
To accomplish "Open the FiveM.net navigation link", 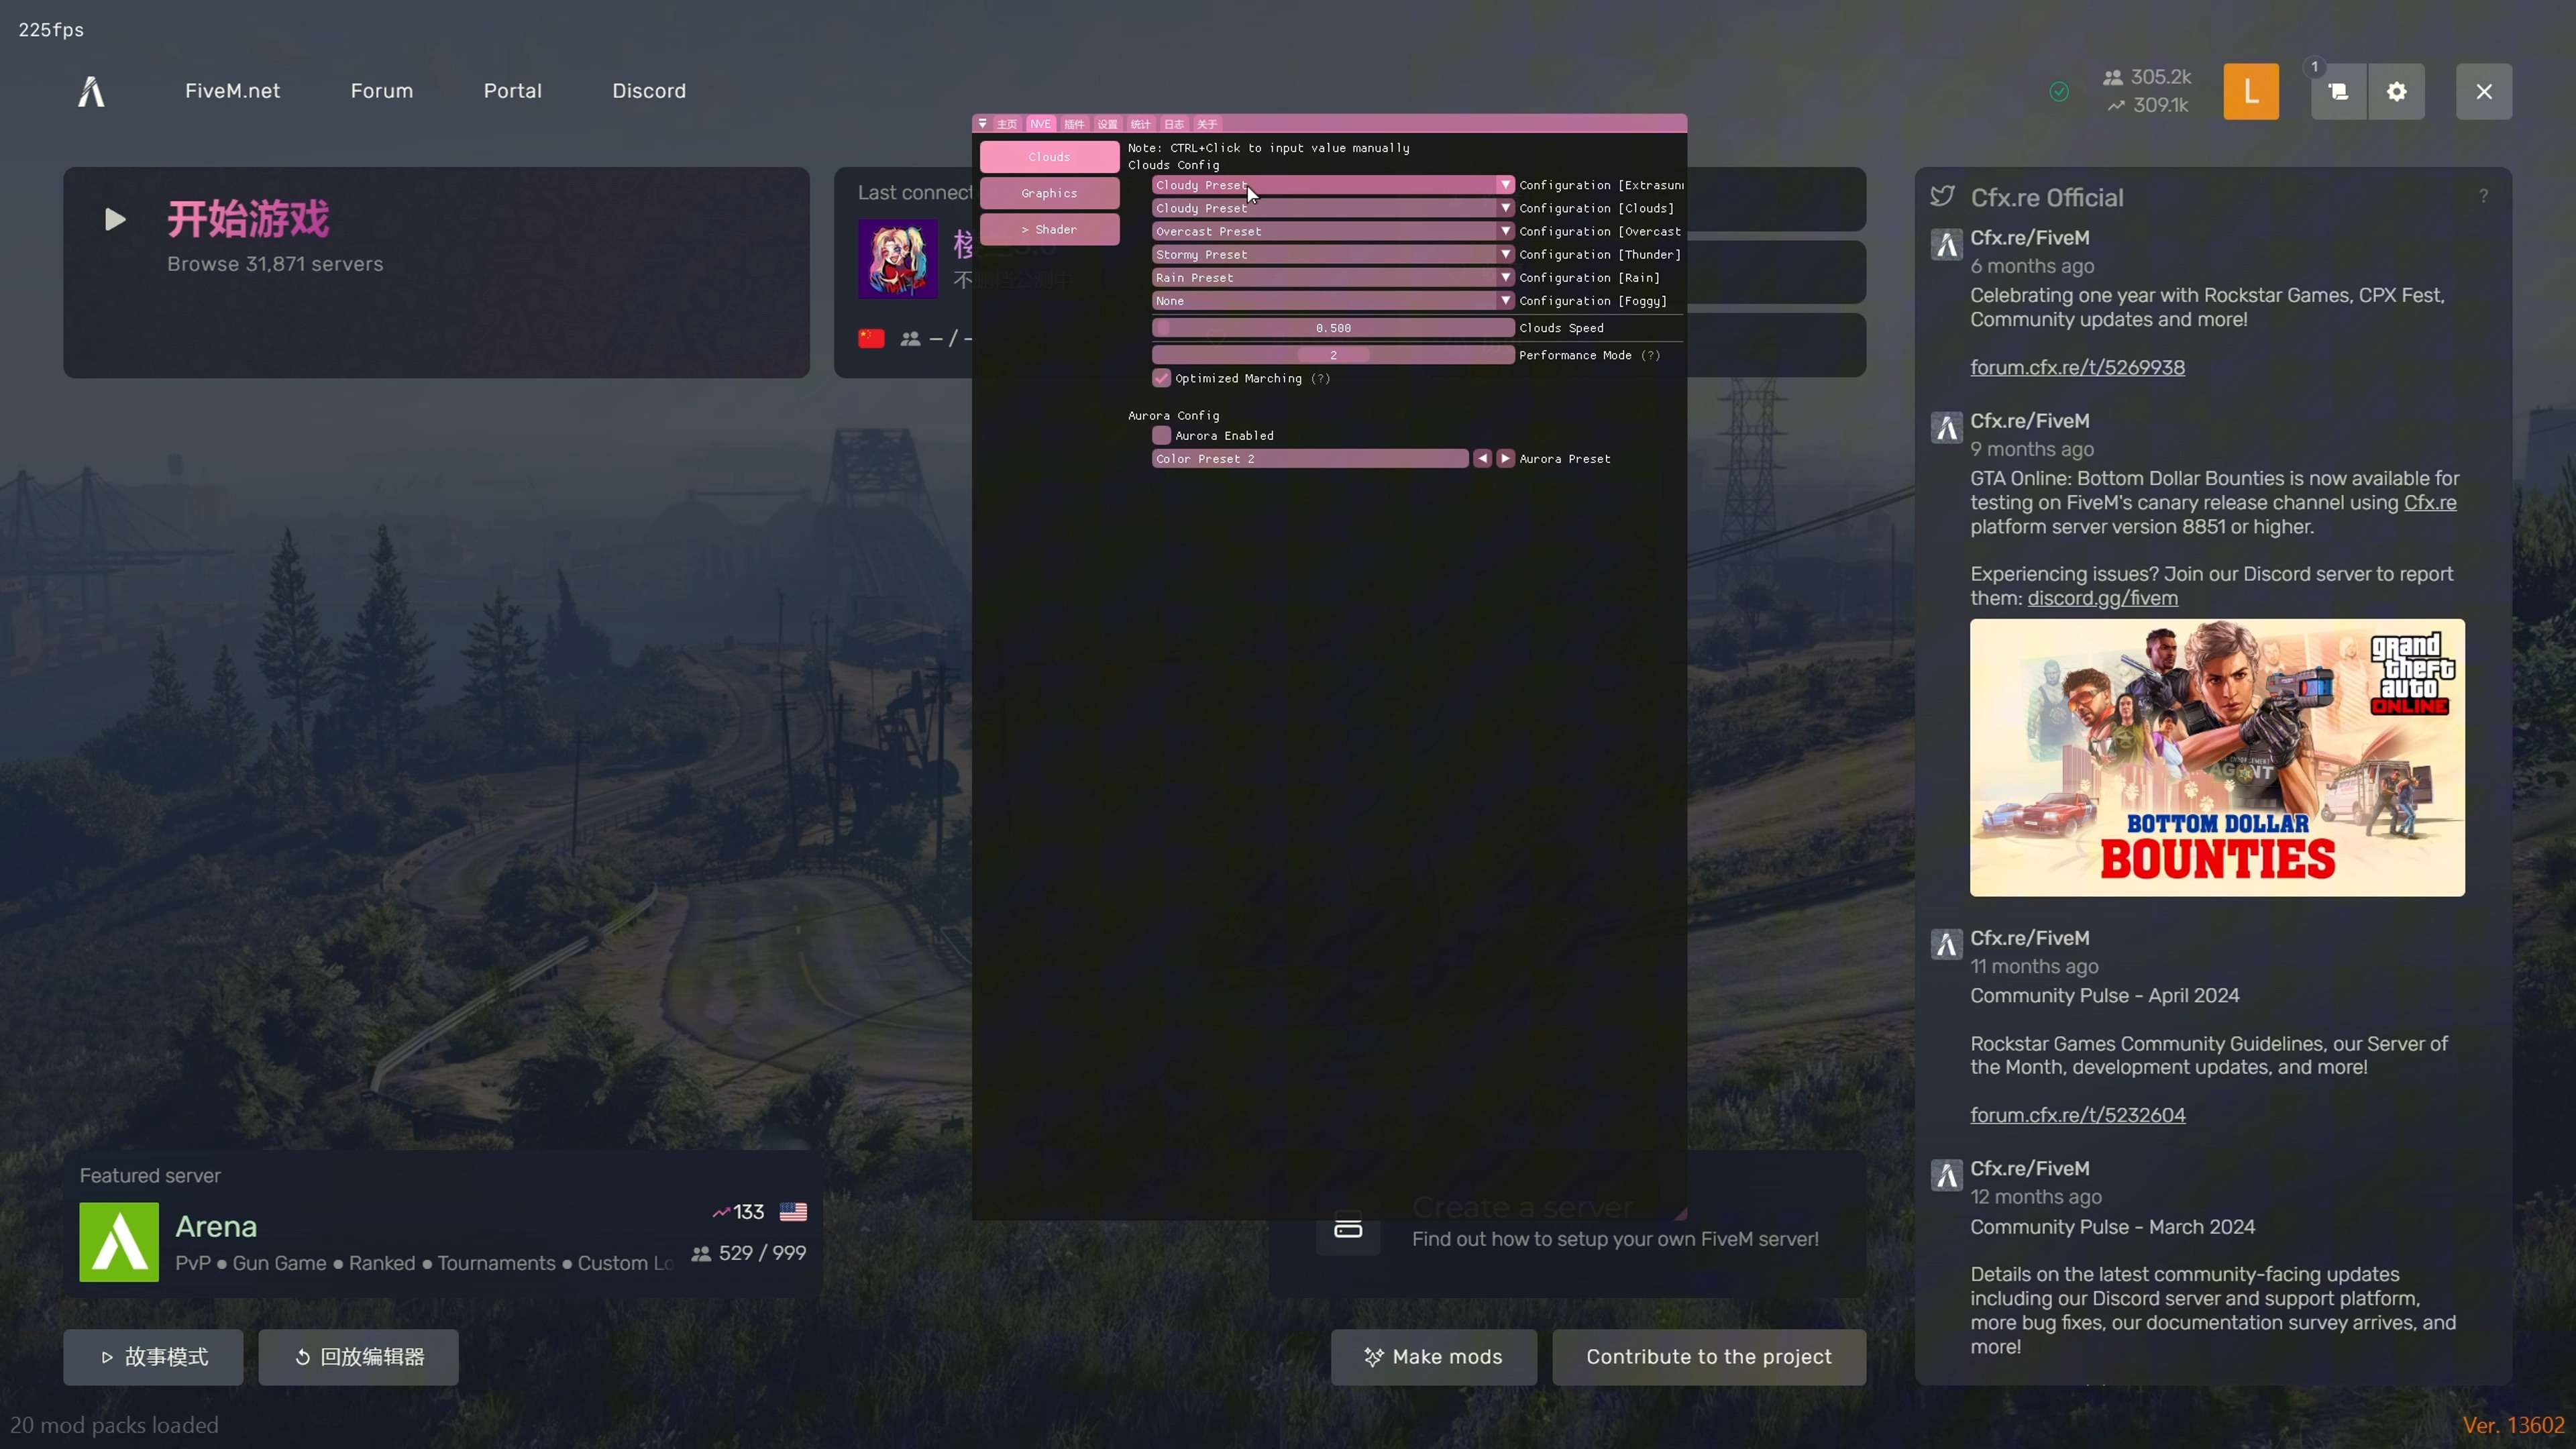I will pos(232,91).
